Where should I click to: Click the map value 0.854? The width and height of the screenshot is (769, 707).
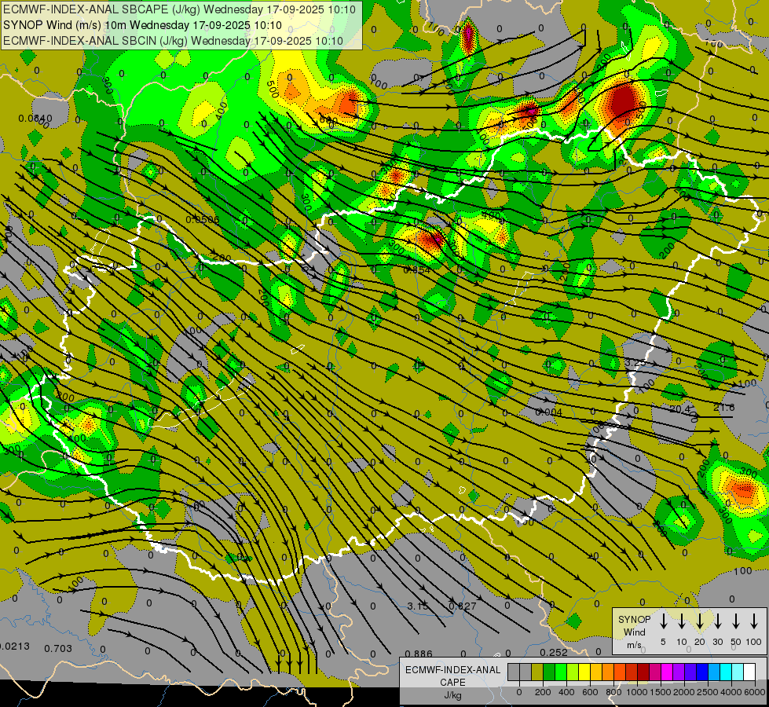[417, 270]
